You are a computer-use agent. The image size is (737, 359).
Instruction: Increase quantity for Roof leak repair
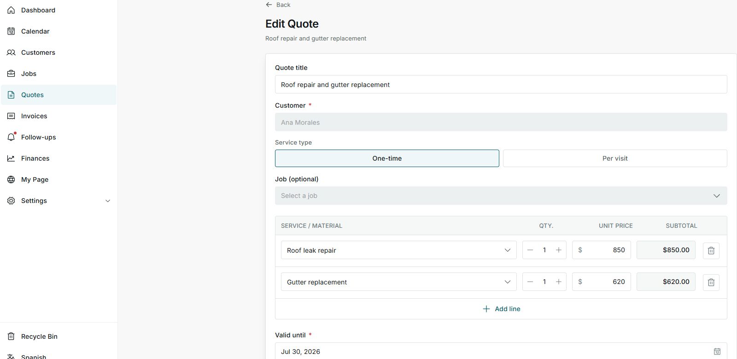point(559,250)
